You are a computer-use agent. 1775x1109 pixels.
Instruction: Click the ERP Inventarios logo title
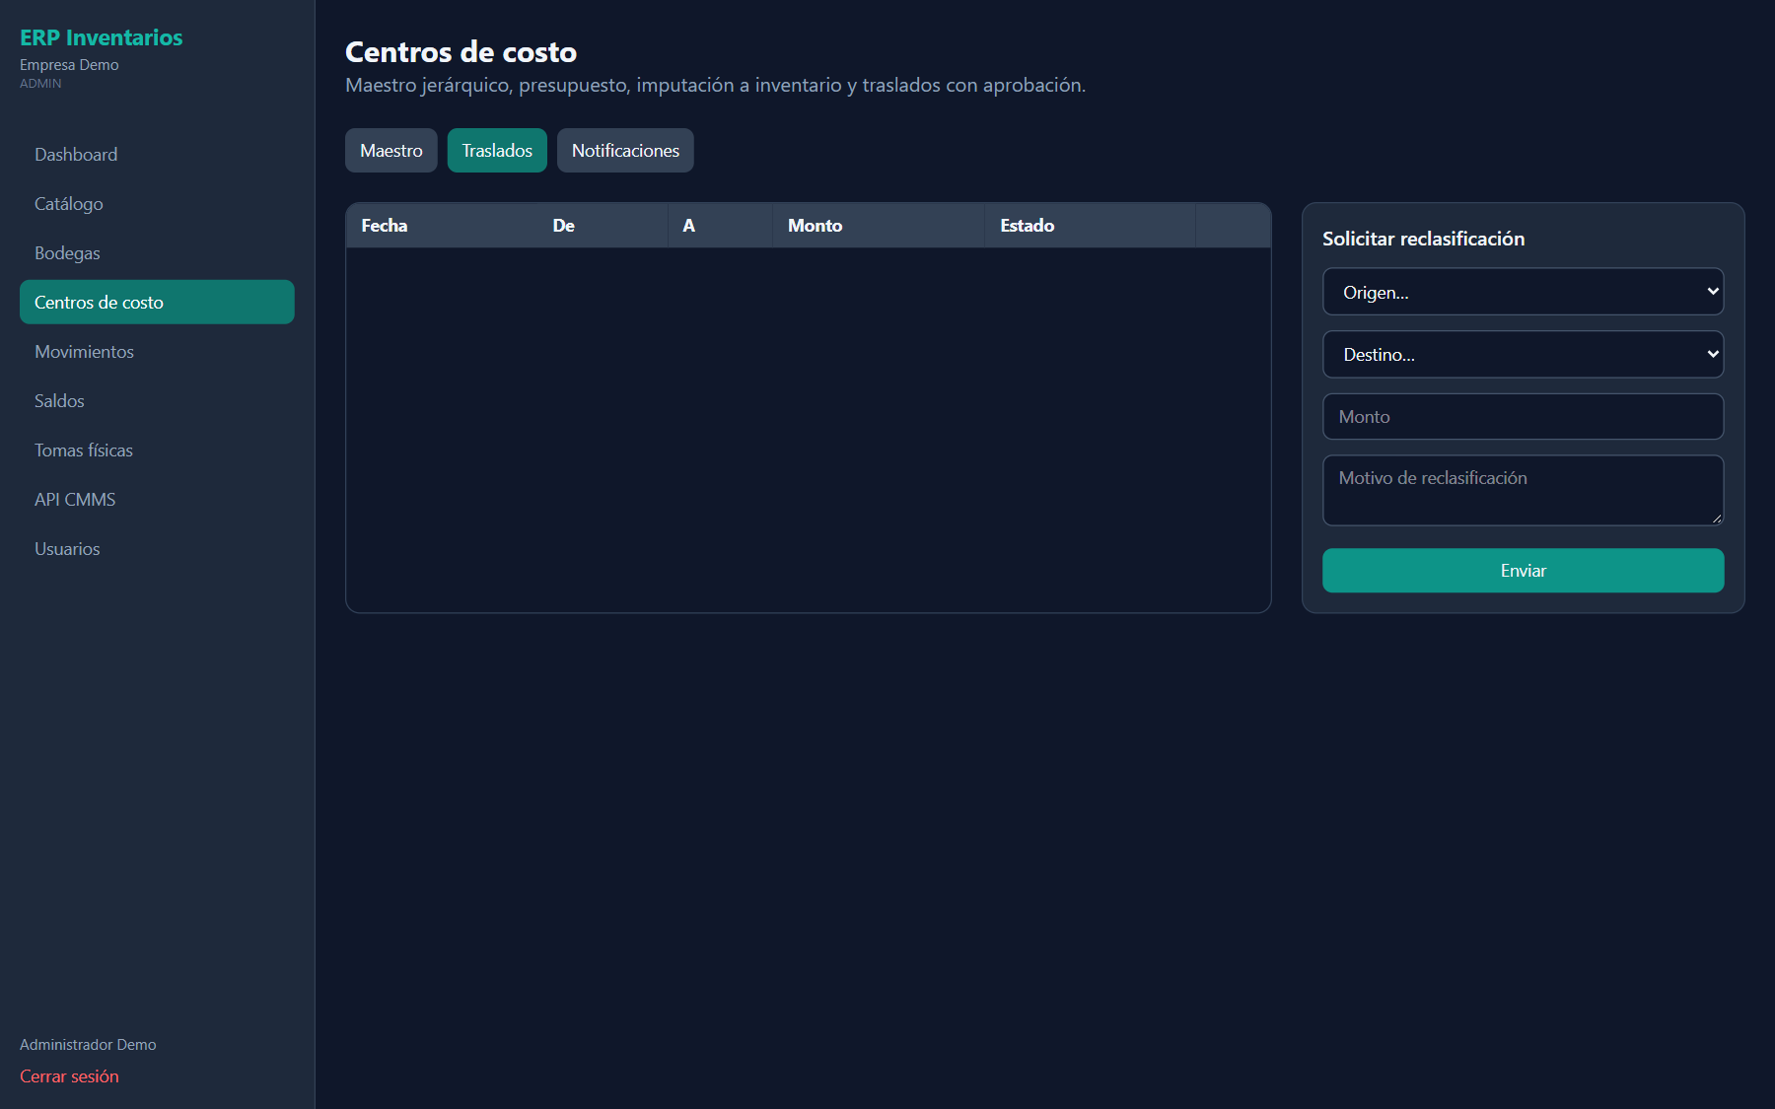point(102,37)
